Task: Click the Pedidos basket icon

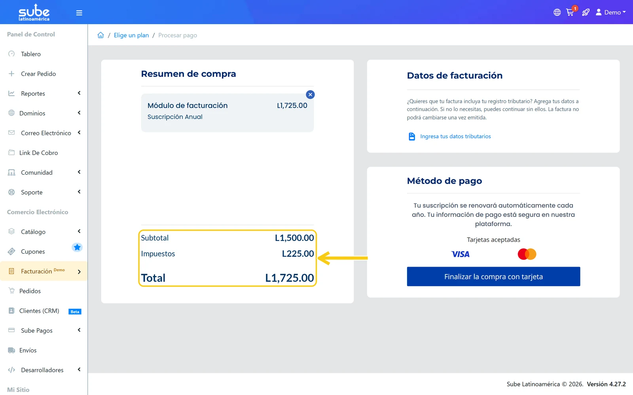Action: click(11, 291)
